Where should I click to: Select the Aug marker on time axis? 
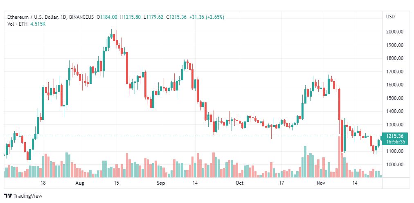[79, 183]
